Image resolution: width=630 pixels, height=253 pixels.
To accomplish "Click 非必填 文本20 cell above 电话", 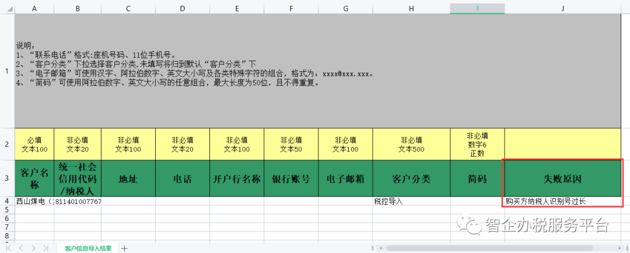I will [183, 144].
